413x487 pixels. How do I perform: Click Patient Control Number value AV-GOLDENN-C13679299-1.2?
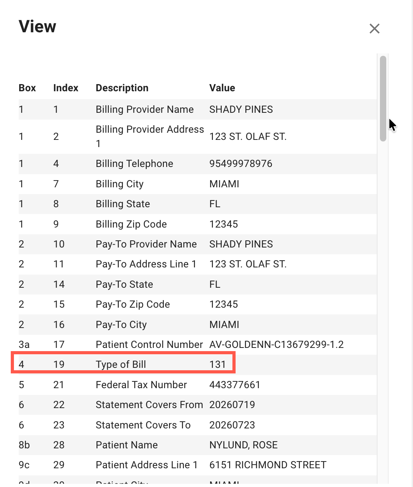[x=277, y=345]
